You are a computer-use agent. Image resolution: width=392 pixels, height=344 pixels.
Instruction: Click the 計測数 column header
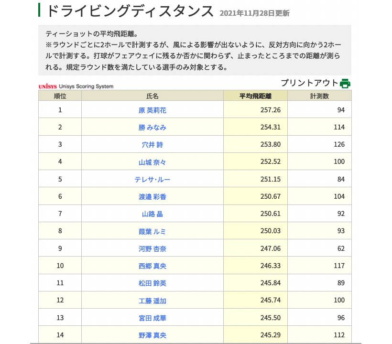click(x=319, y=96)
